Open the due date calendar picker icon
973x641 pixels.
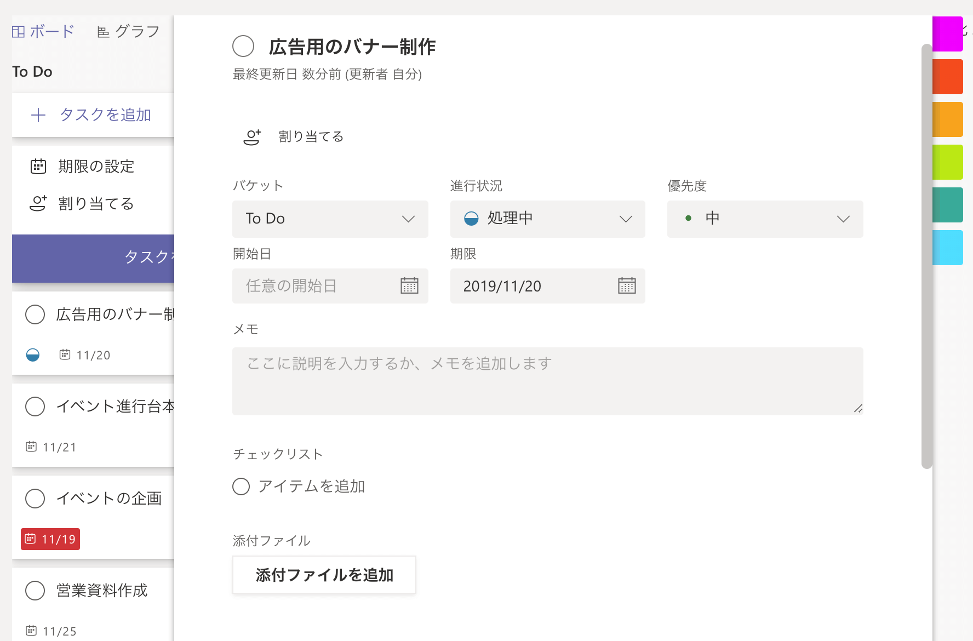click(x=627, y=286)
